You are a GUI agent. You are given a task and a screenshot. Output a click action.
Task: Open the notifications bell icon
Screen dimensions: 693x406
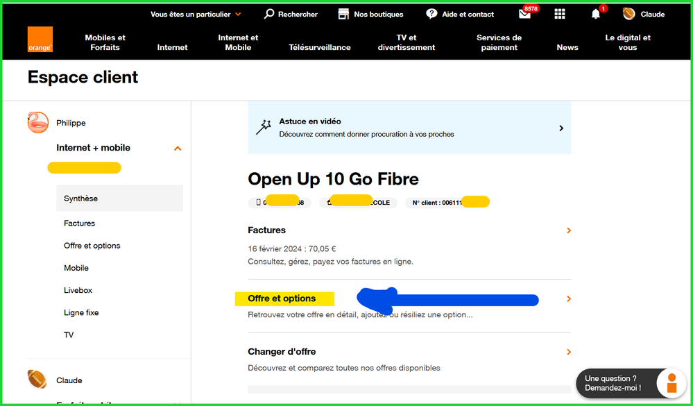point(596,14)
